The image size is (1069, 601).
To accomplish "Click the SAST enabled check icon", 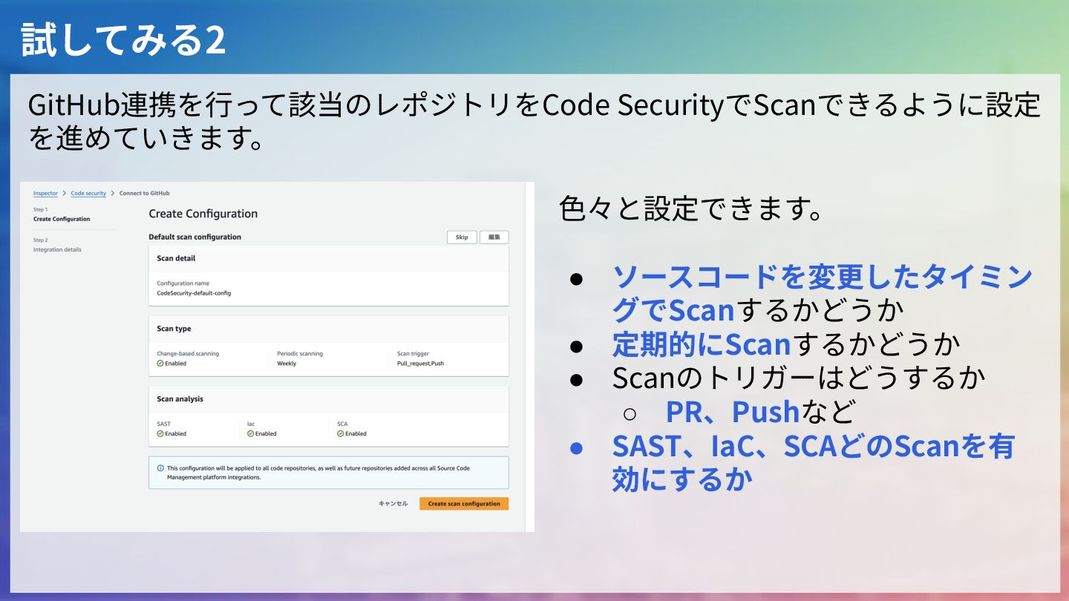I will click(160, 433).
